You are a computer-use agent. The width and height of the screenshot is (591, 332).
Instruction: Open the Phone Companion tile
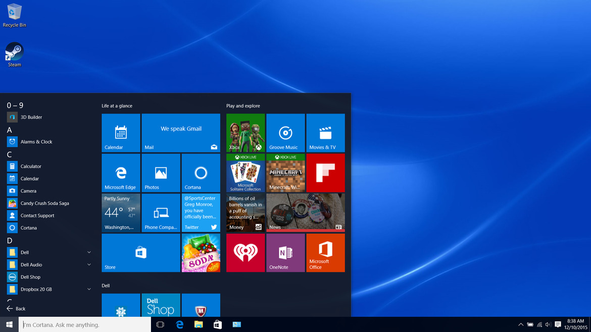coord(161,213)
